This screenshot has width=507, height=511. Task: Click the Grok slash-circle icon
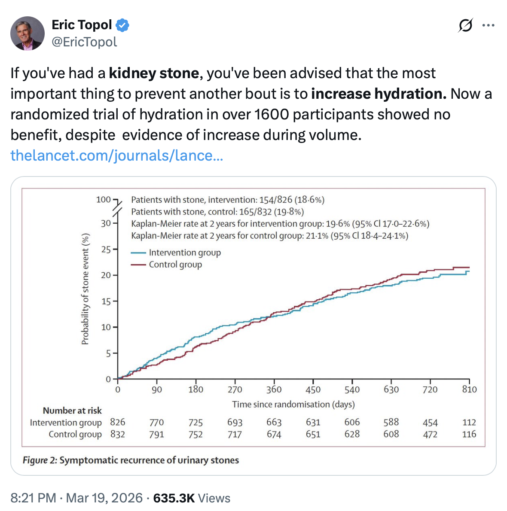[x=465, y=25]
